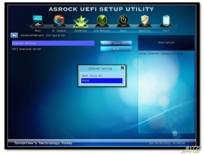Click the Advanced\Network Configuration breadcrumb
This screenshot has width=204, height=154.
(43, 35)
